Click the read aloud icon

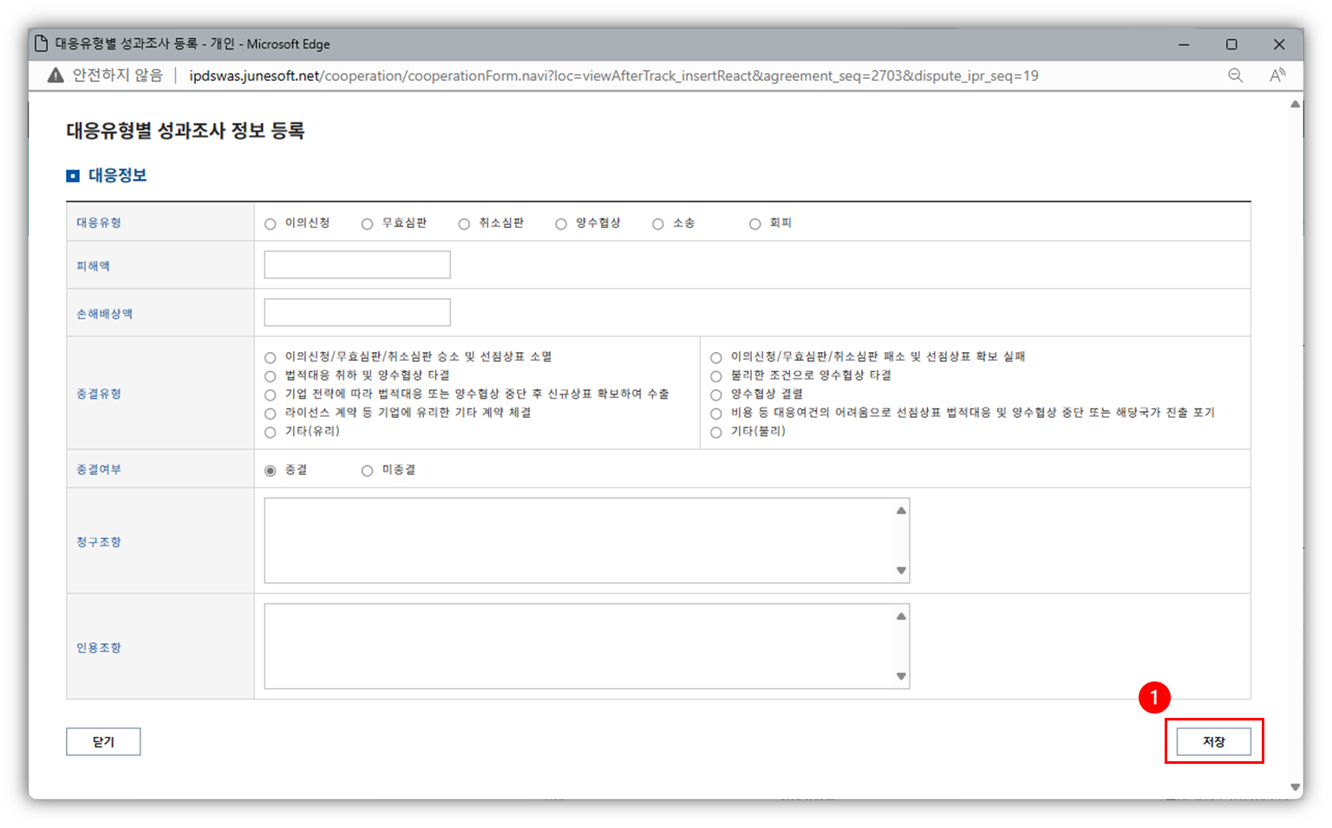(1276, 75)
